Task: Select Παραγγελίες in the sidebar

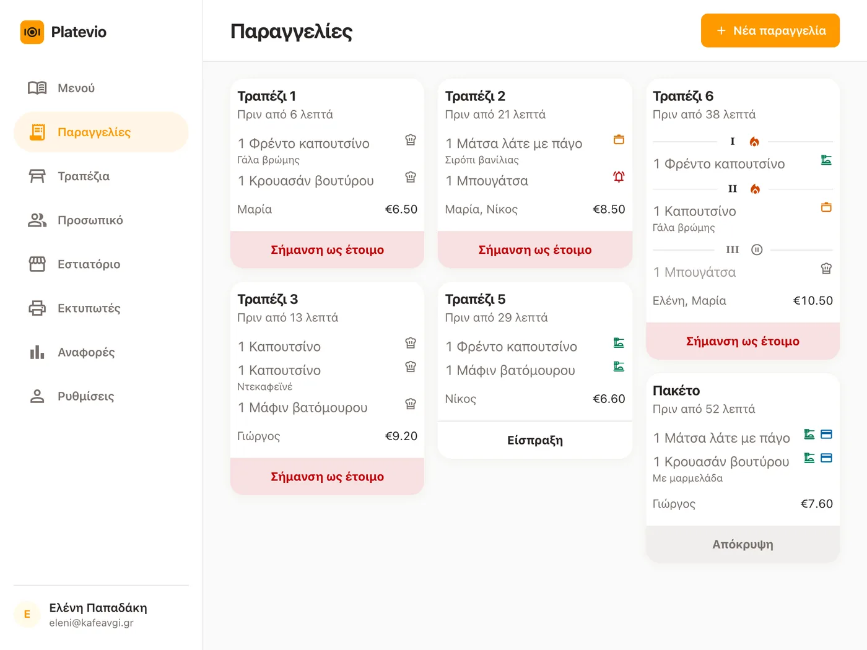Action: 101,132
